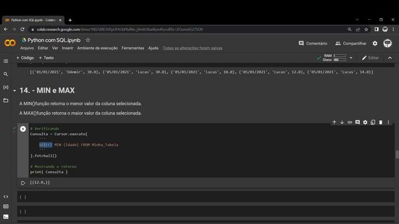The image size is (399, 224).
Task: Reload the Colab page
Action: click(22, 29)
